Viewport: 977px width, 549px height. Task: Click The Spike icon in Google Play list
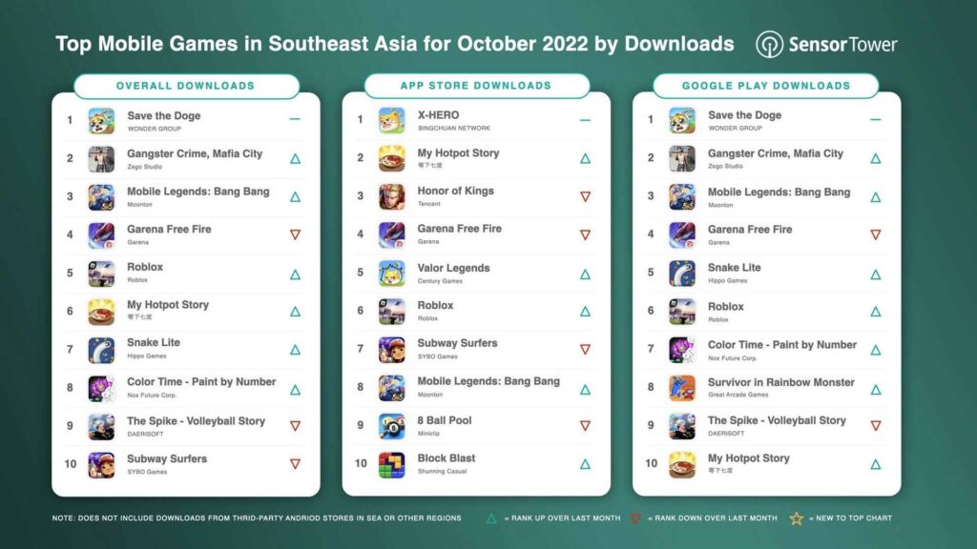681,426
